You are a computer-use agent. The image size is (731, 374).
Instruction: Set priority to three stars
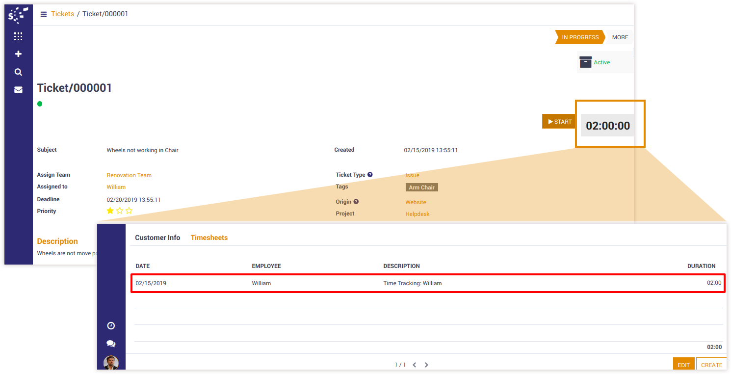[x=129, y=211]
